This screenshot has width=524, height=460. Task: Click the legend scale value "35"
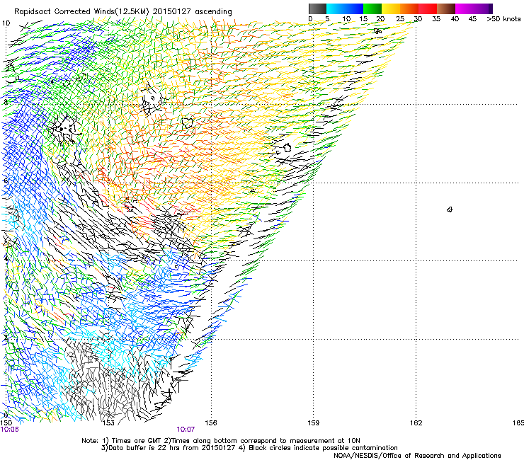pyautogui.click(x=436, y=19)
